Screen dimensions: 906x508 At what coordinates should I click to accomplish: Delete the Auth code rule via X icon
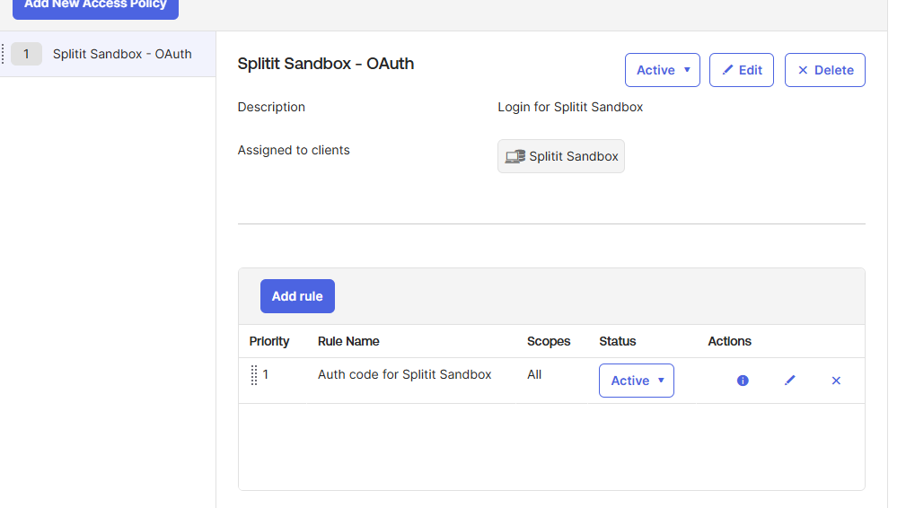point(836,381)
